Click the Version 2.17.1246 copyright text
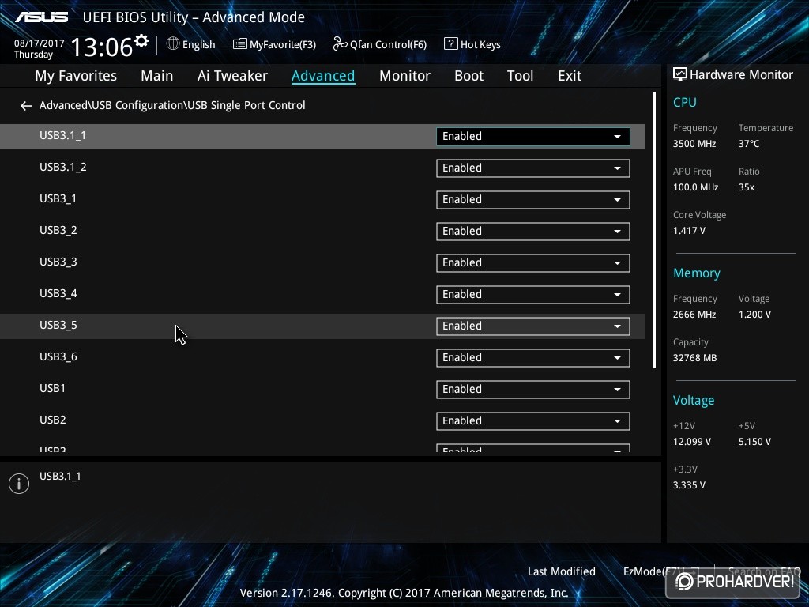The height and width of the screenshot is (607, 809). click(404, 593)
